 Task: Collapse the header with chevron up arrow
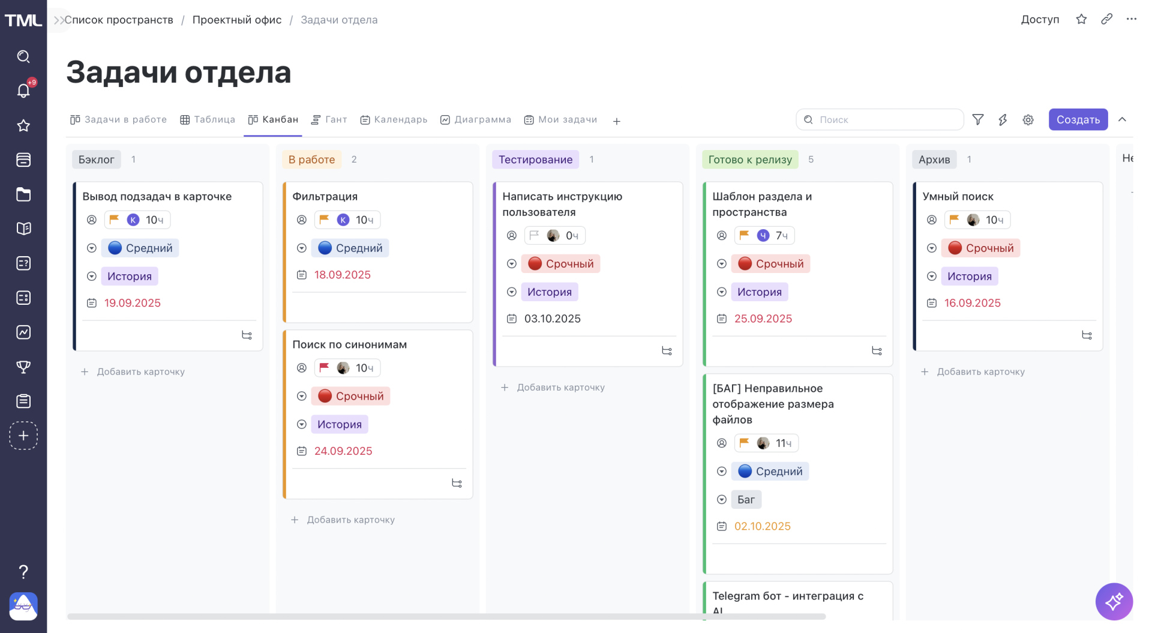(x=1122, y=119)
